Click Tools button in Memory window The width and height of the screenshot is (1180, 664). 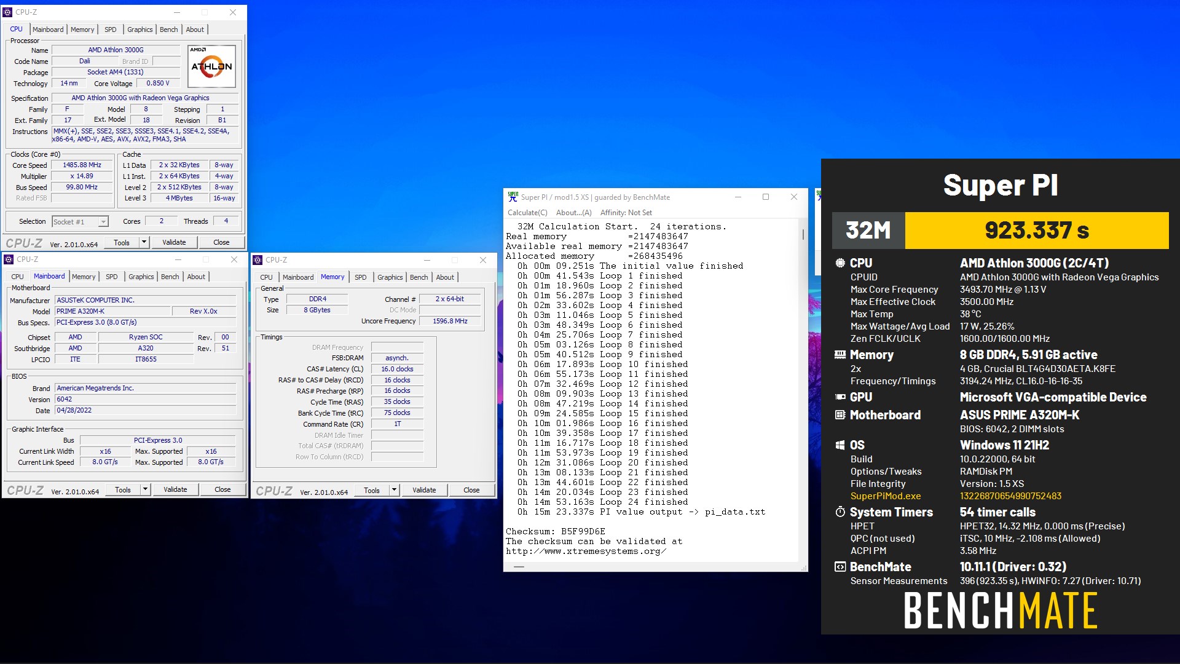pos(372,490)
